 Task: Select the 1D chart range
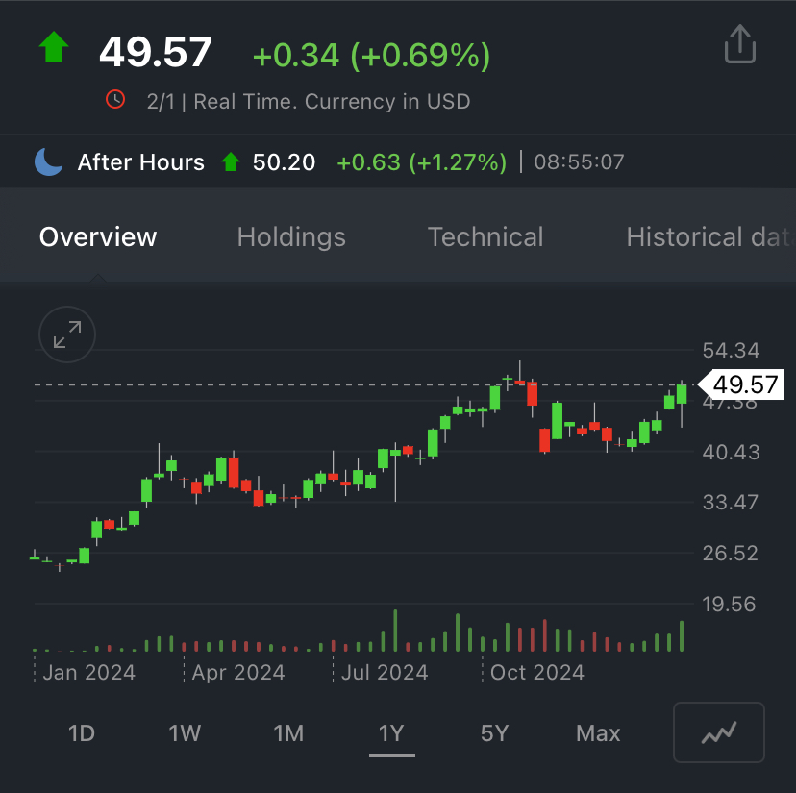click(x=82, y=733)
